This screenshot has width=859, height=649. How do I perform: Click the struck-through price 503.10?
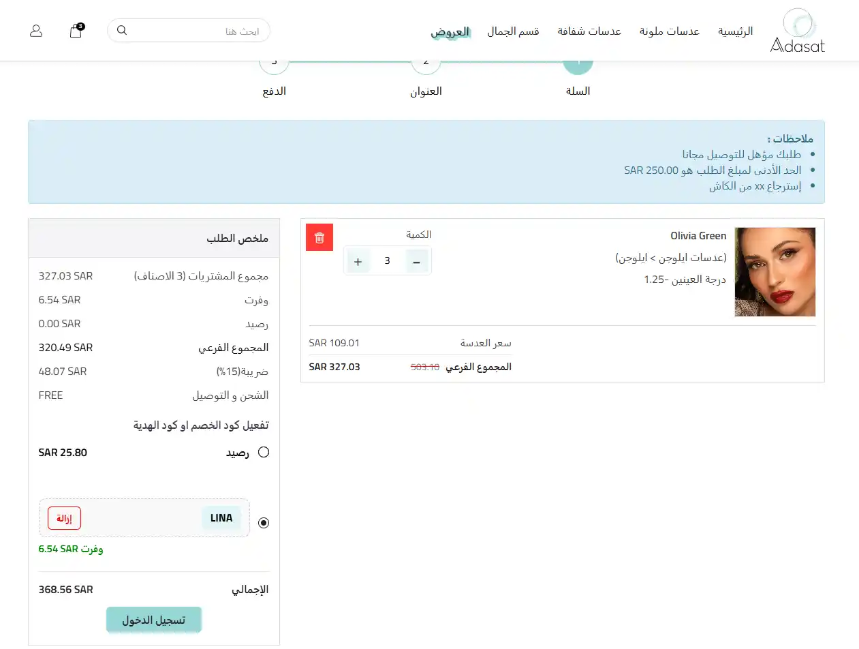click(425, 367)
